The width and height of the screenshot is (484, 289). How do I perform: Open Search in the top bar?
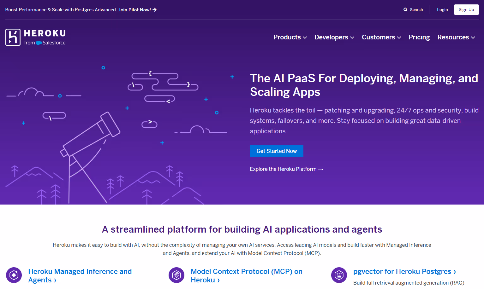coord(413,10)
